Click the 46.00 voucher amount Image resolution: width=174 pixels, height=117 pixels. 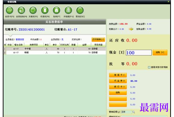[134, 81]
